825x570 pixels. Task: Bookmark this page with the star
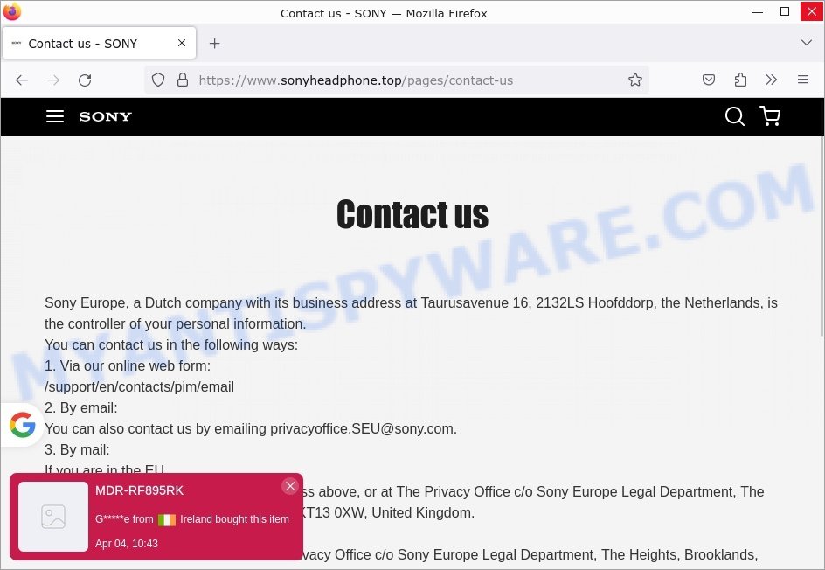pyautogui.click(x=635, y=80)
